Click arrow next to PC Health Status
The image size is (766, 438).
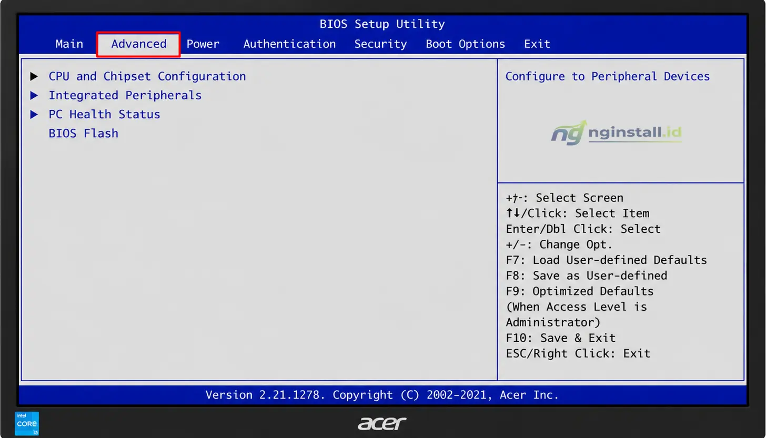34,114
